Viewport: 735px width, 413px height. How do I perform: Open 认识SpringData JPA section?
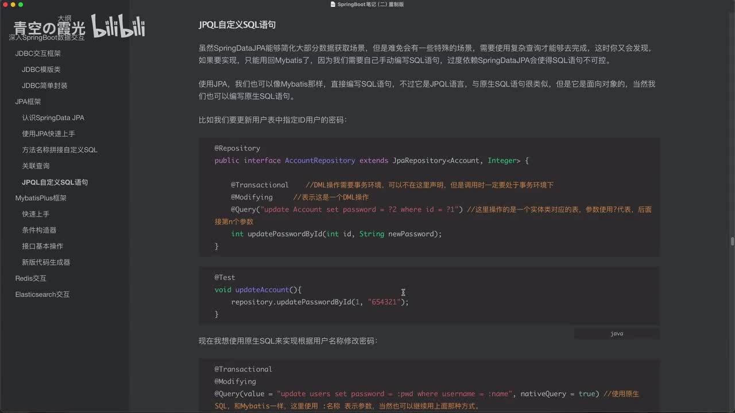(53, 118)
